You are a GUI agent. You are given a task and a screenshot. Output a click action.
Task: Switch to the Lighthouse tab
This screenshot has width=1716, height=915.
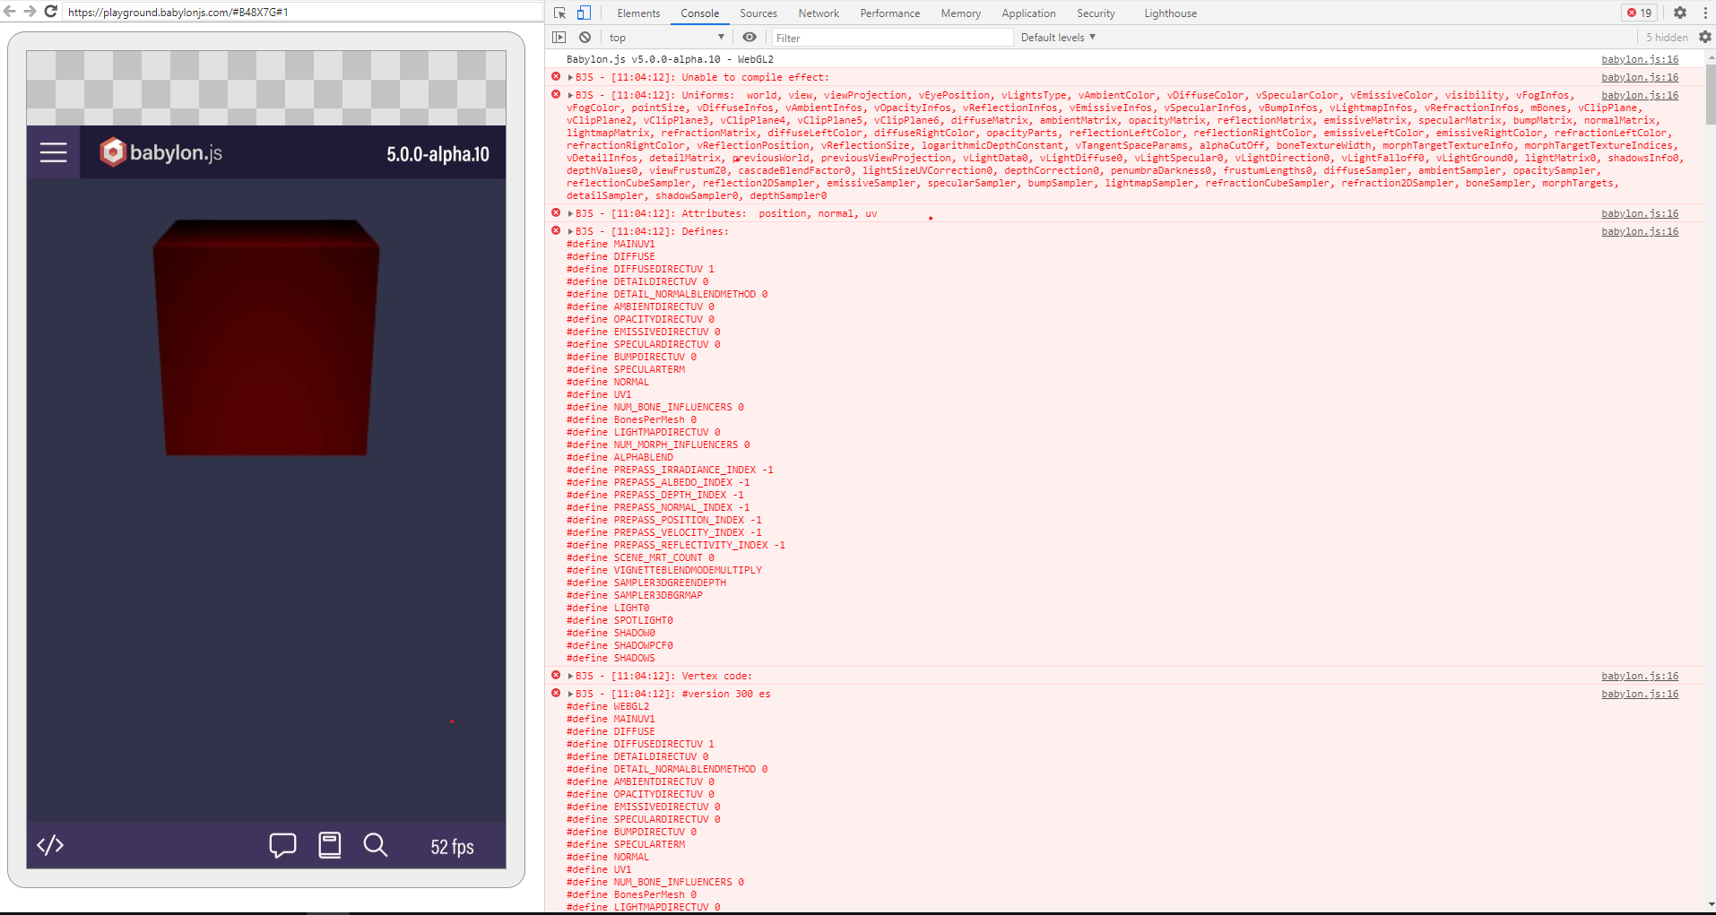click(x=1170, y=13)
